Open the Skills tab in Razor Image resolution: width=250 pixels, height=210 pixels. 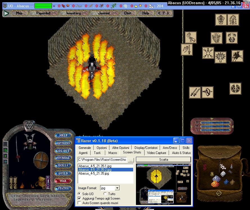186,148
